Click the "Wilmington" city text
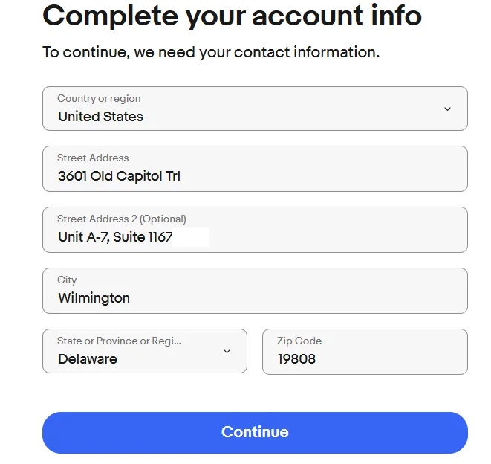This screenshot has height=464, width=491. pos(94,298)
